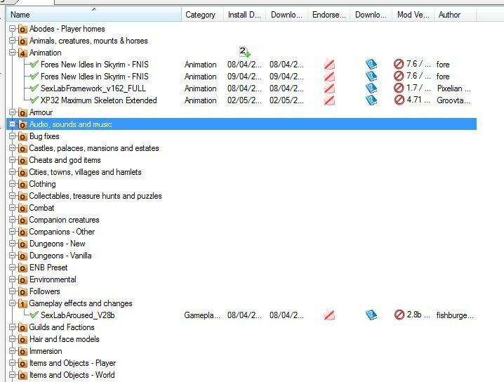Click the Gameplay effects folder icon
504x382 pixels.
22,303
